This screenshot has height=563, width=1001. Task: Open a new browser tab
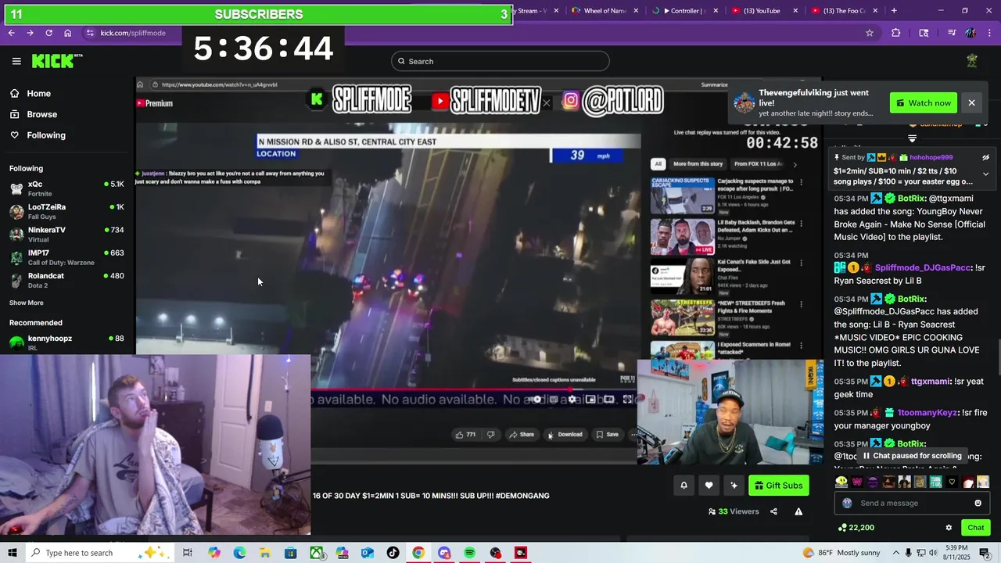(x=894, y=11)
